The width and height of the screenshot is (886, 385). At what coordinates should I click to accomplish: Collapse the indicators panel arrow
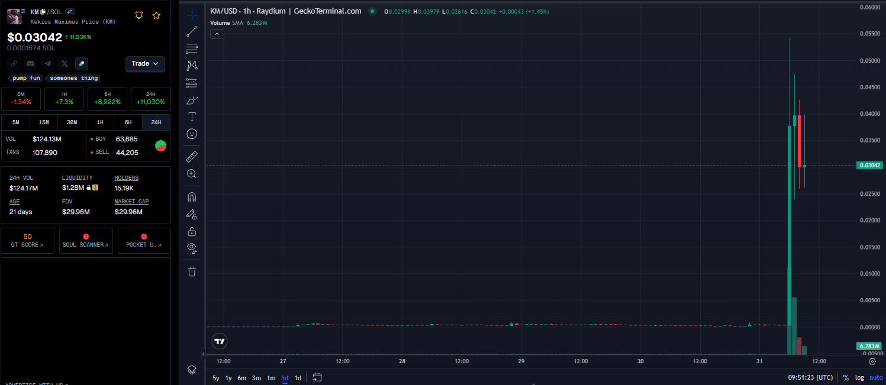(x=217, y=34)
